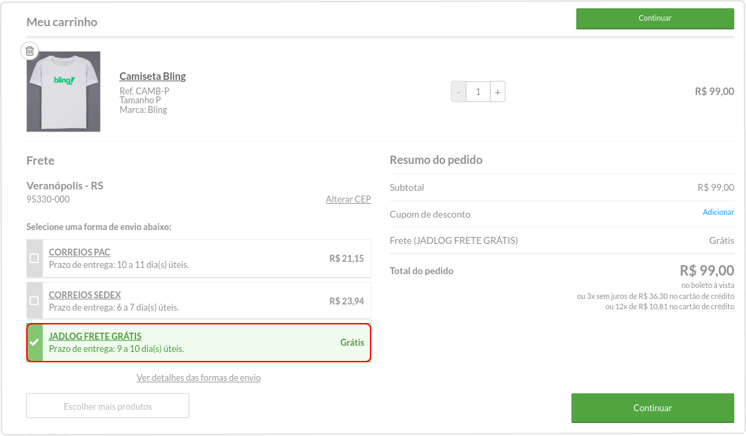746x436 pixels.
Task: Click the Meu carrinho heading
Action: click(62, 22)
